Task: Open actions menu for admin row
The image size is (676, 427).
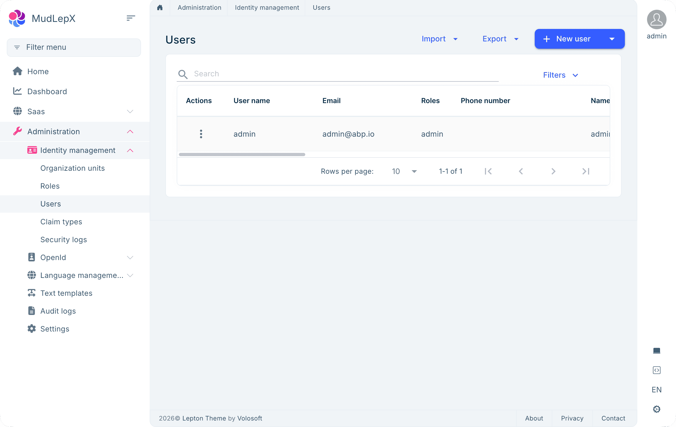Action: (x=201, y=134)
